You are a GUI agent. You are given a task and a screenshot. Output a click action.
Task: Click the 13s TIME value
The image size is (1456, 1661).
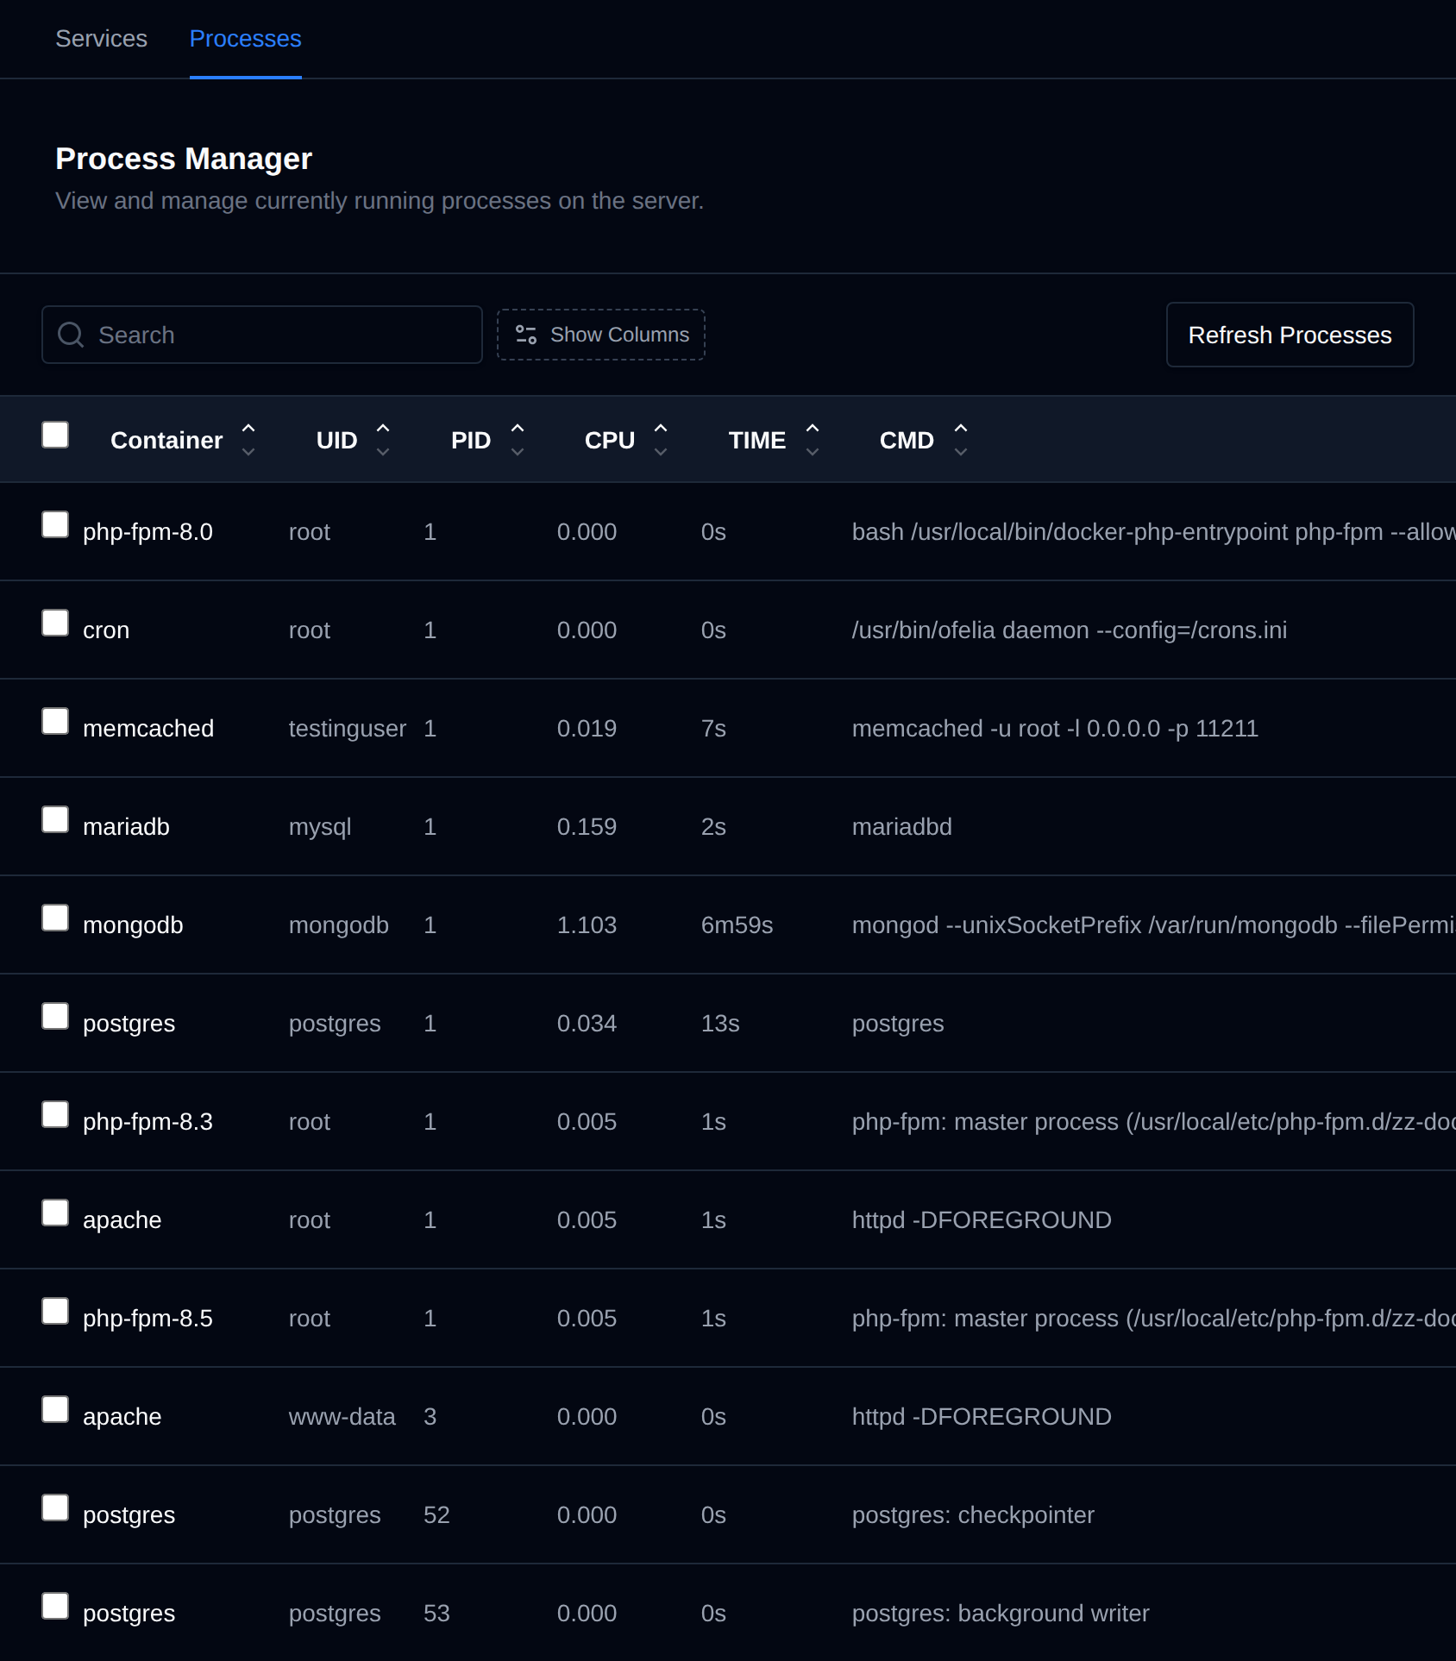click(720, 1024)
